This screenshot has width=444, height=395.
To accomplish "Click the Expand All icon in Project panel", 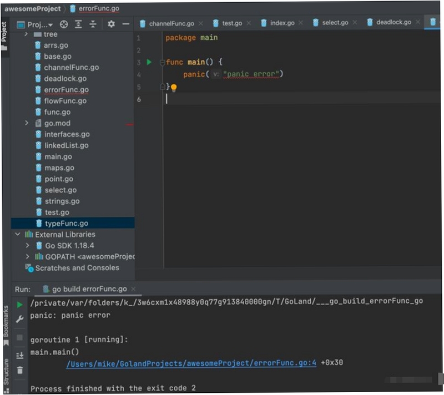I will pos(78,24).
